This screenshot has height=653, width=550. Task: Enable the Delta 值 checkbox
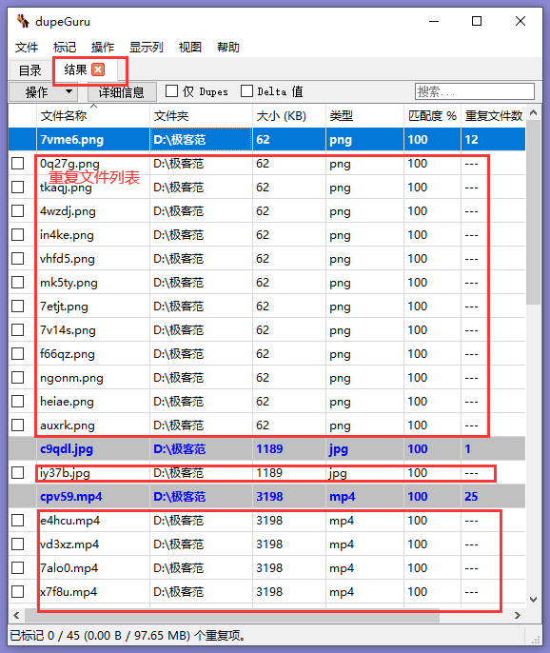(x=246, y=91)
